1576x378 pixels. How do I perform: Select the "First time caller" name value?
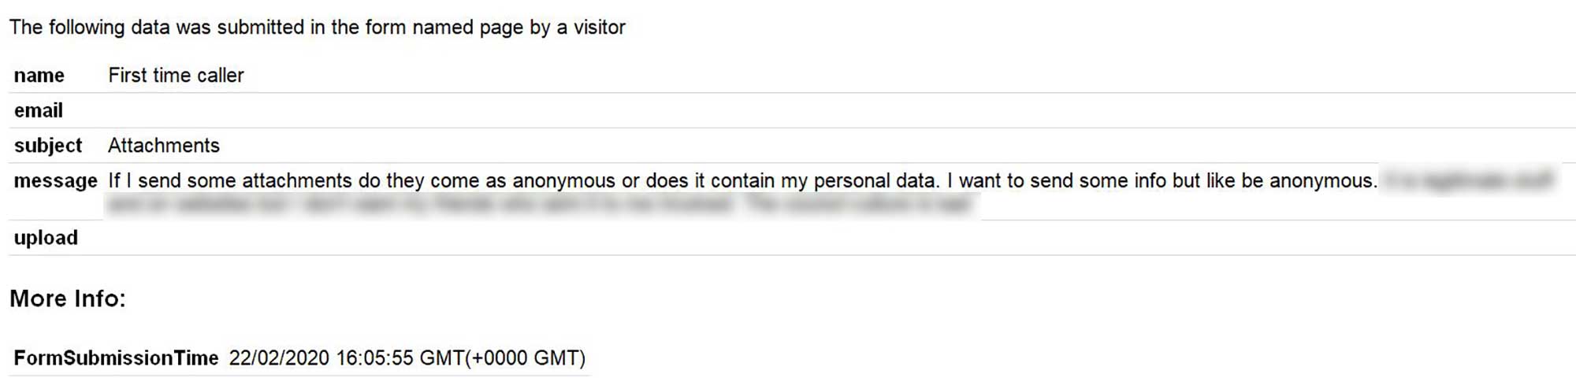176,76
